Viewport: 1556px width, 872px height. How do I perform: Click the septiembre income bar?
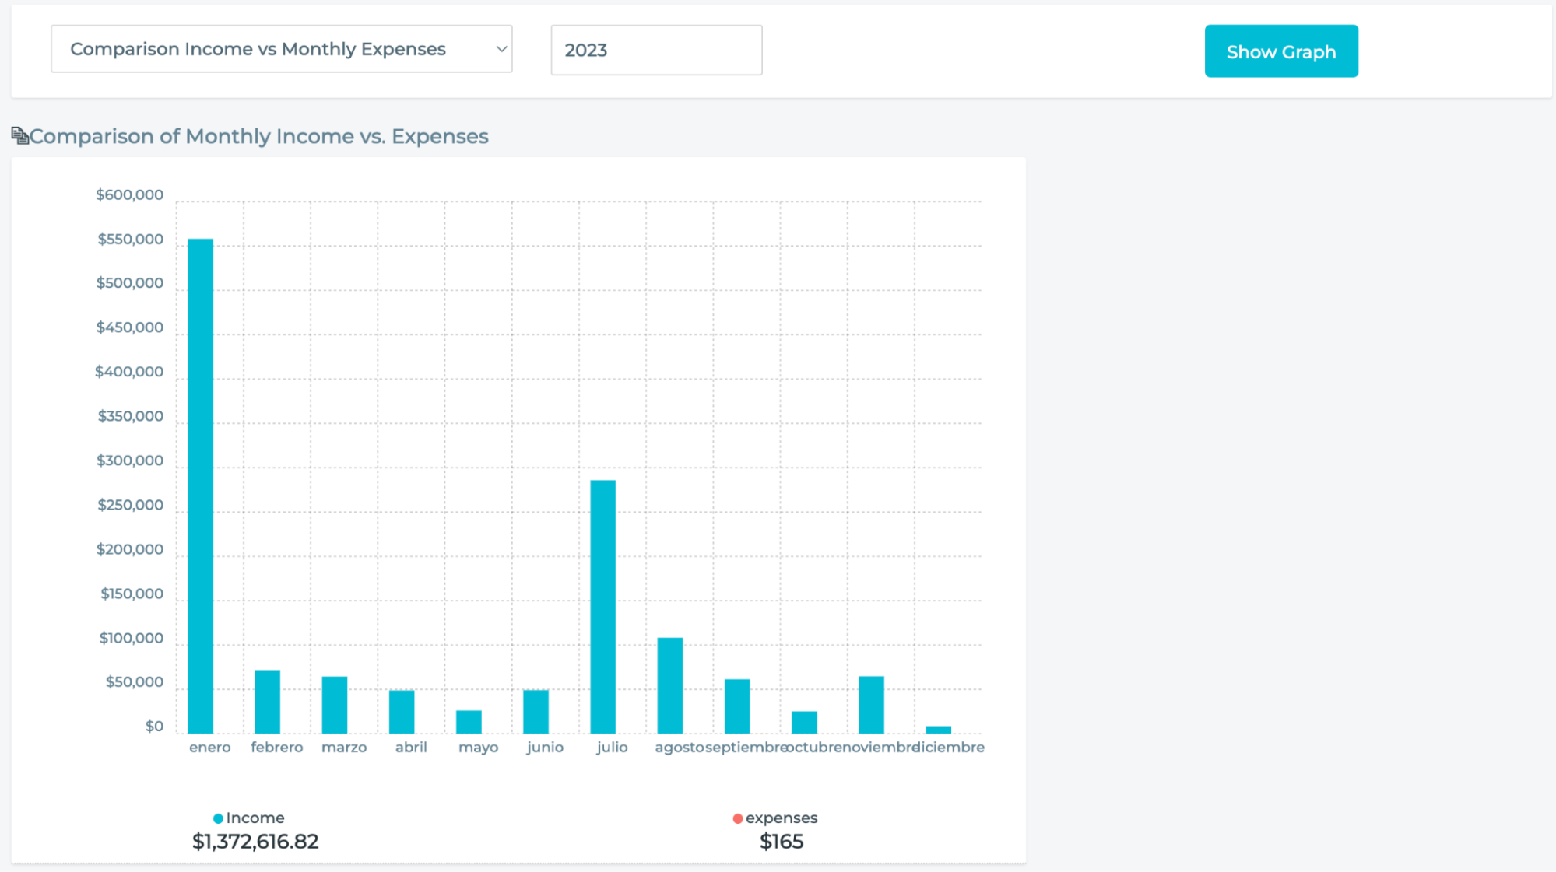tap(737, 706)
